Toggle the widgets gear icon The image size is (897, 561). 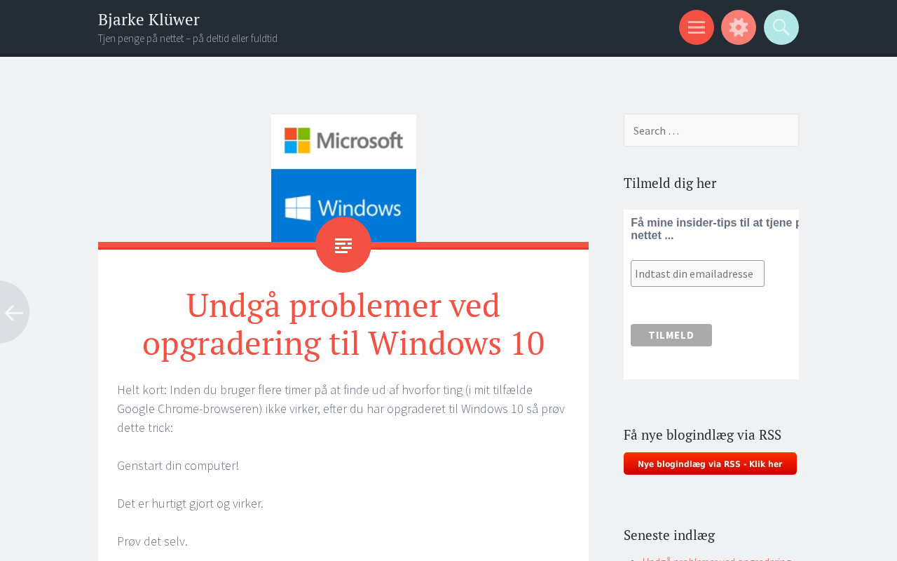point(739,27)
